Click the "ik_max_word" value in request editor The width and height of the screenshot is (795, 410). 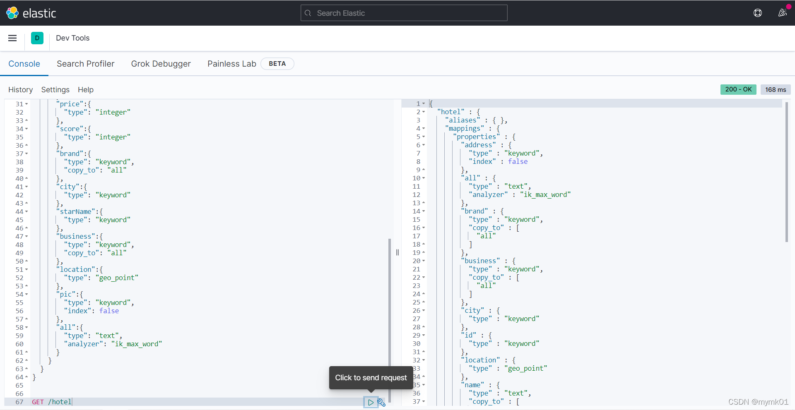pos(137,344)
